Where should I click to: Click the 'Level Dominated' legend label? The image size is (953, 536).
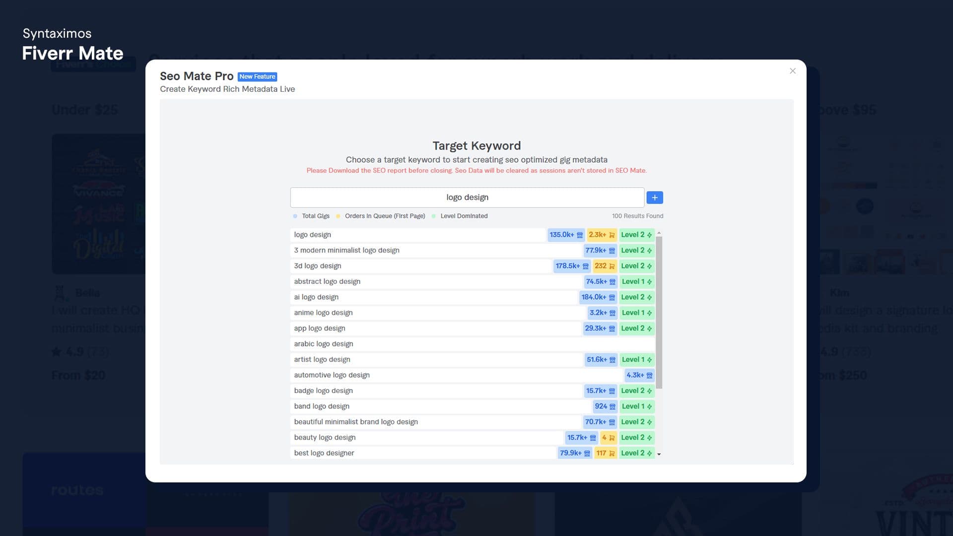464,216
